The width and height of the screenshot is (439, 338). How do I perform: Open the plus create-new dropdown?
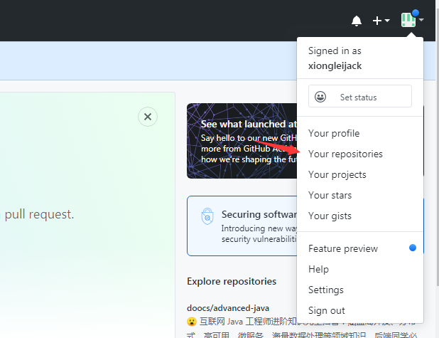tap(381, 21)
